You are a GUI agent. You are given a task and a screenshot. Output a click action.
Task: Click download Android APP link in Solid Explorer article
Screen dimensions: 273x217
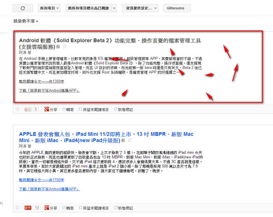pos(50,90)
